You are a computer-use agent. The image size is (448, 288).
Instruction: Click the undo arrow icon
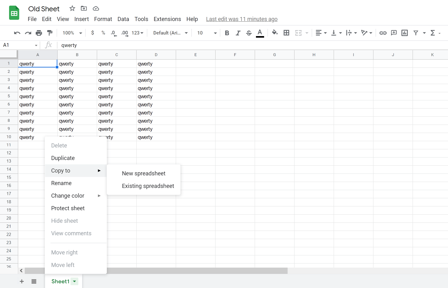pyautogui.click(x=17, y=33)
